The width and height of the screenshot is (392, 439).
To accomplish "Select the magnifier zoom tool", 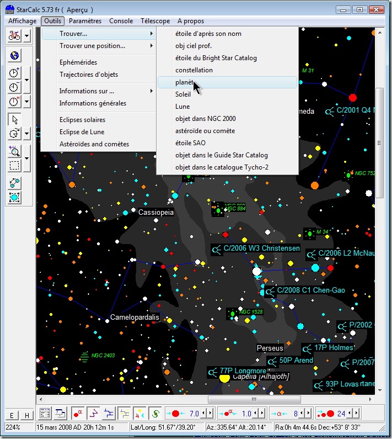I will (14, 151).
